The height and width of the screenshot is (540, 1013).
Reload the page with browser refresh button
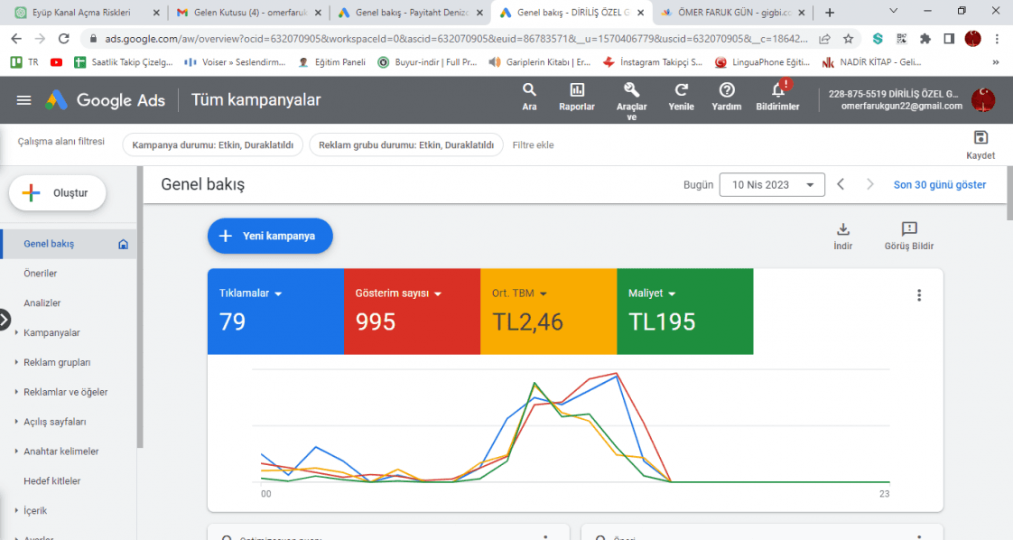pos(63,39)
